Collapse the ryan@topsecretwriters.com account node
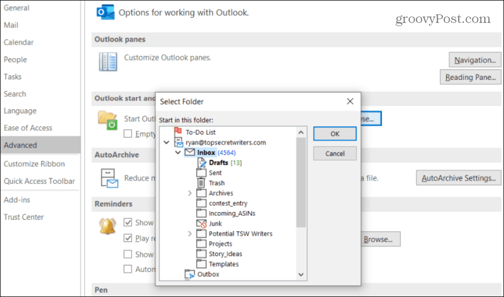Screen dimensions: 504x297 pos(167,142)
